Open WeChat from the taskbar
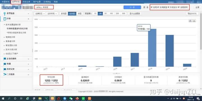 click(x=71, y=98)
